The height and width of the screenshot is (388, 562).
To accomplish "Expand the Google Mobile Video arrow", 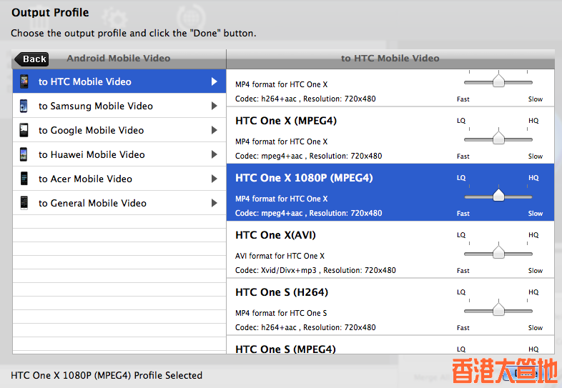I will coord(215,131).
